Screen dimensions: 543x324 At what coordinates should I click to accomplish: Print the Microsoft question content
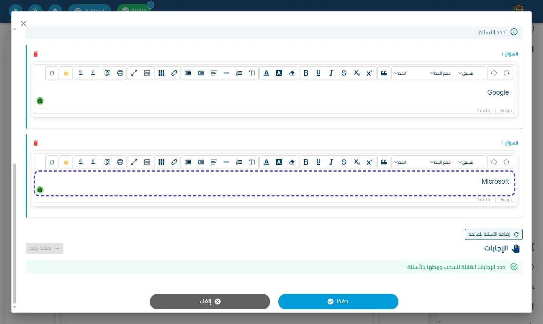click(120, 162)
